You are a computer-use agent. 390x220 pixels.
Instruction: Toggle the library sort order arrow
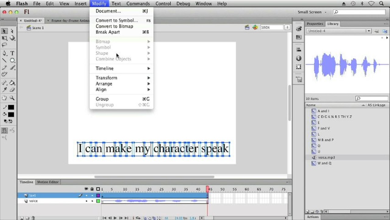pyautogui.click(x=363, y=105)
